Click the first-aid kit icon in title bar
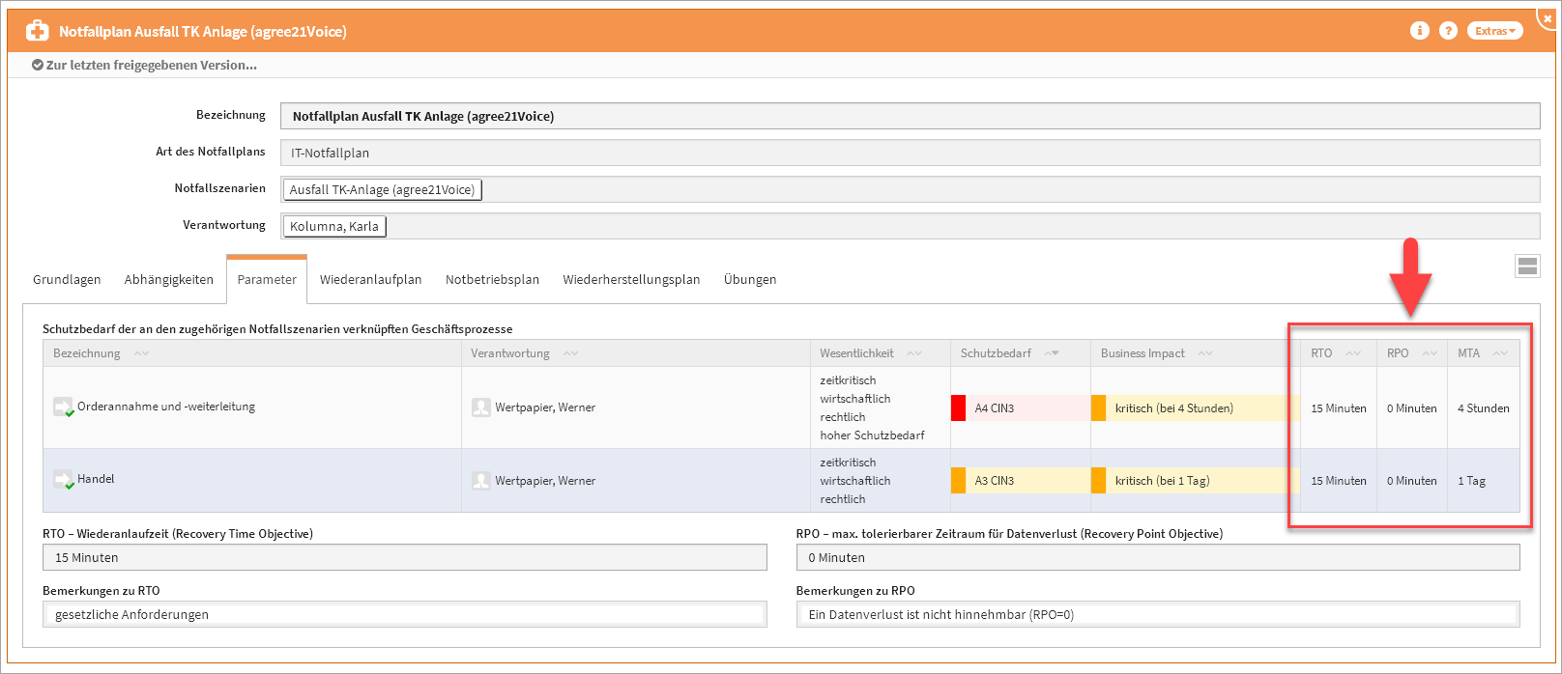The width and height of the screenshot is (1562, 674). pos(37,31)
